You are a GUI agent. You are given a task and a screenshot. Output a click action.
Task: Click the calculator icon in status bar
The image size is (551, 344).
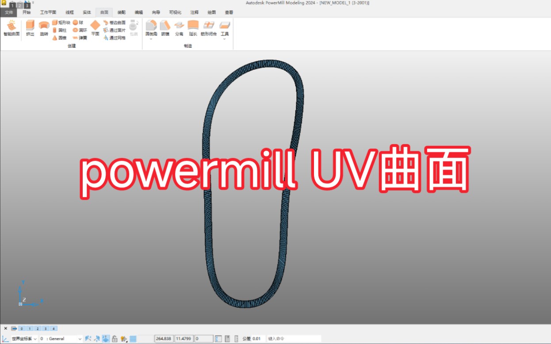click(226, 339)
